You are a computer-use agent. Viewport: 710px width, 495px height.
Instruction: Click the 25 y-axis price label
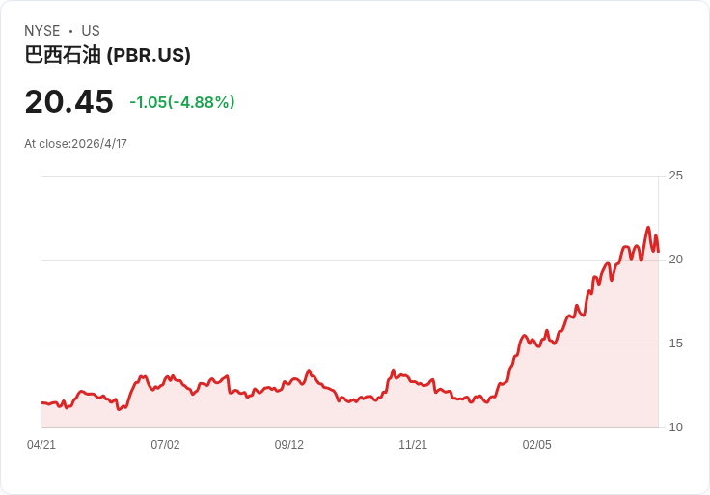coord(675,176)
